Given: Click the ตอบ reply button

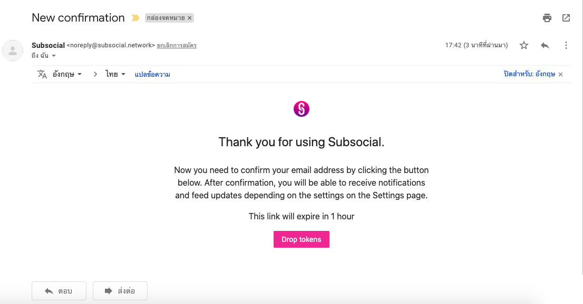Looking at the screenshot, I should (x=59, y=291).
